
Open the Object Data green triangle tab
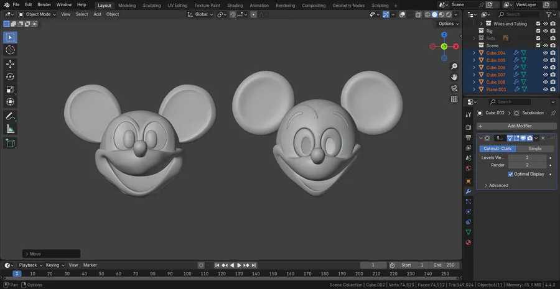pyautogui.click(x=469, y=232)
